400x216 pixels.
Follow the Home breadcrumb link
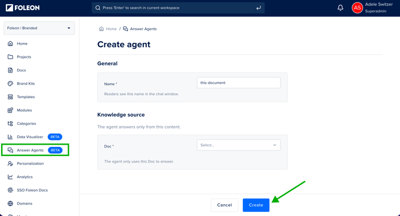[x=111, y=29]
